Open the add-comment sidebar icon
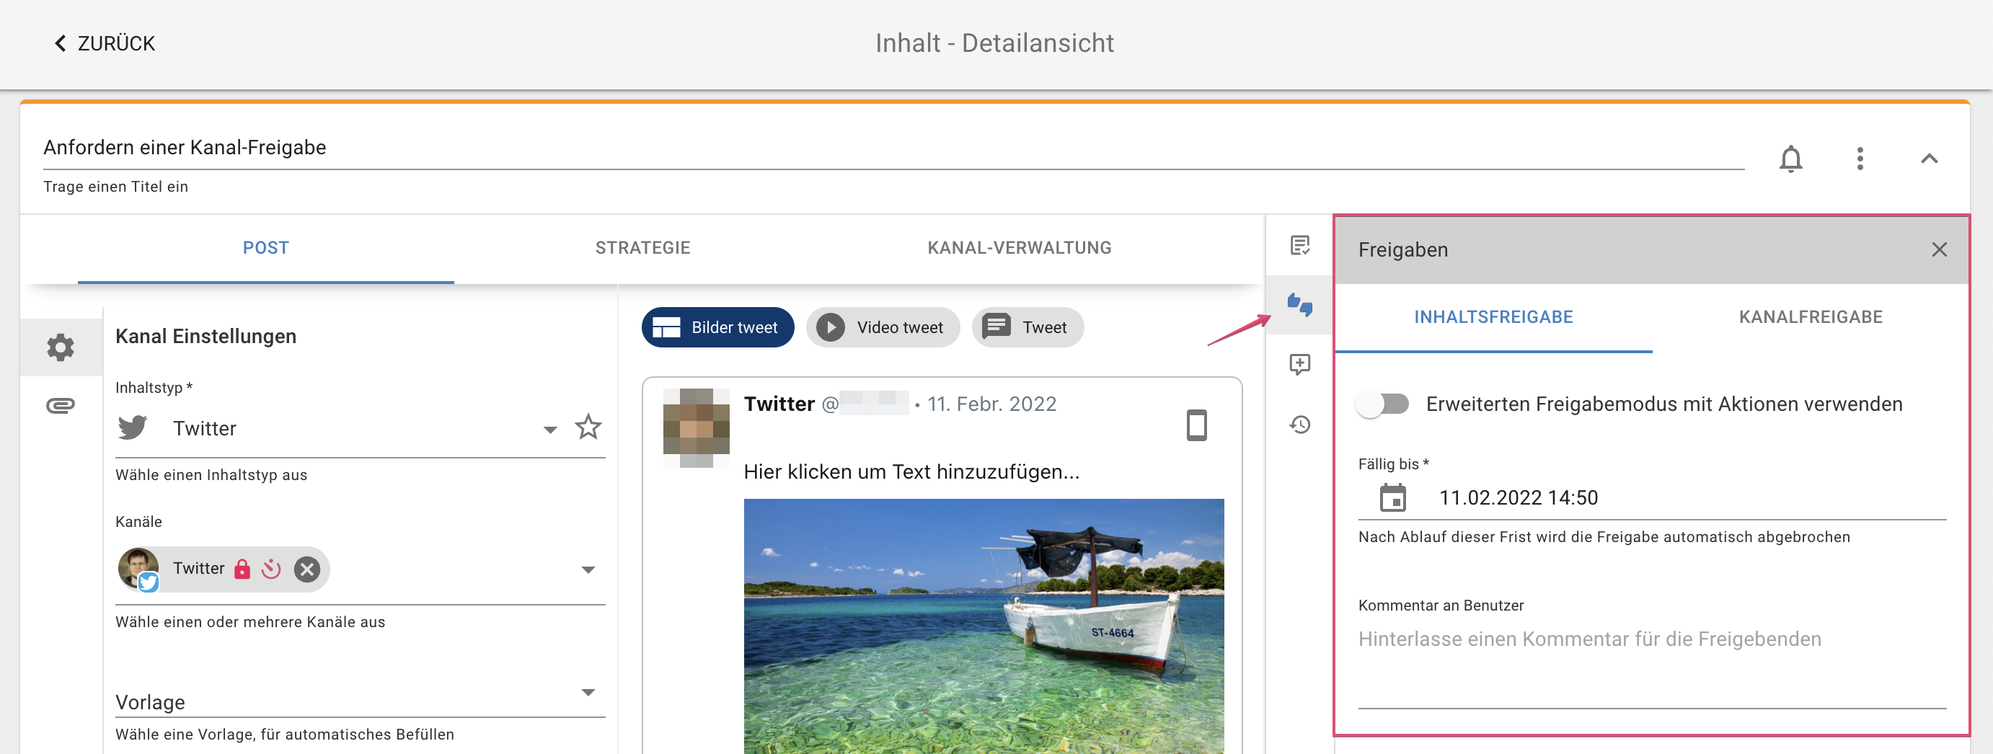This screenshot has width=1993, height=754. click(1300, 364)
